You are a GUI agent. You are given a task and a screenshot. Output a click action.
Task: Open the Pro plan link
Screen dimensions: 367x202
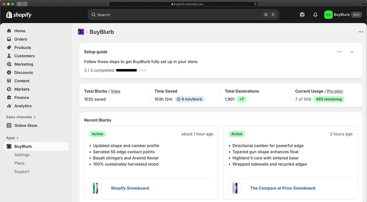click(335, 91)
